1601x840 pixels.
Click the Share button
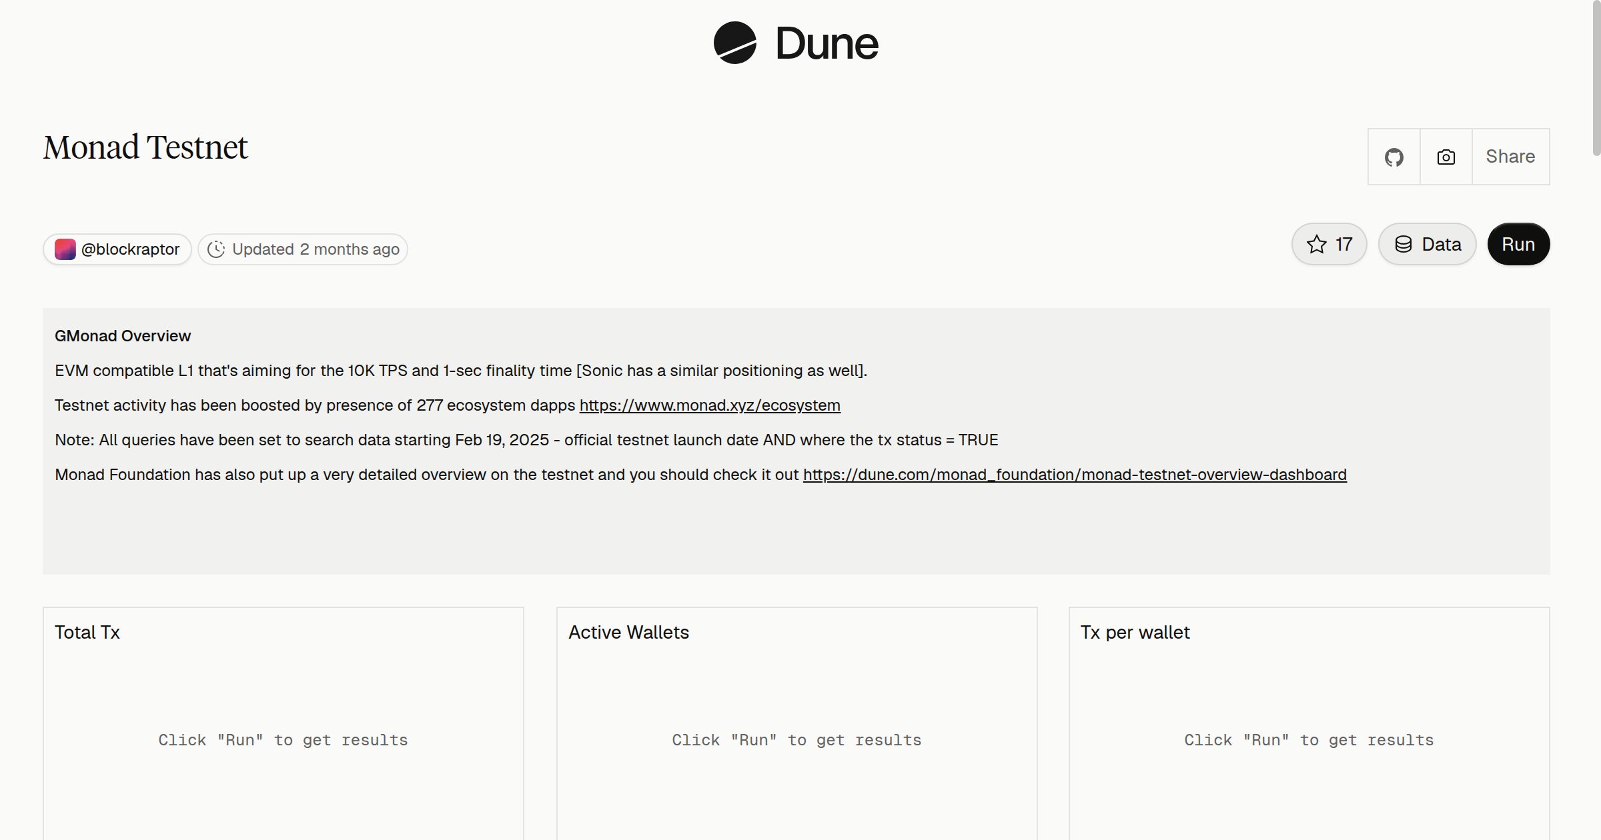[x=1510, y=157]
